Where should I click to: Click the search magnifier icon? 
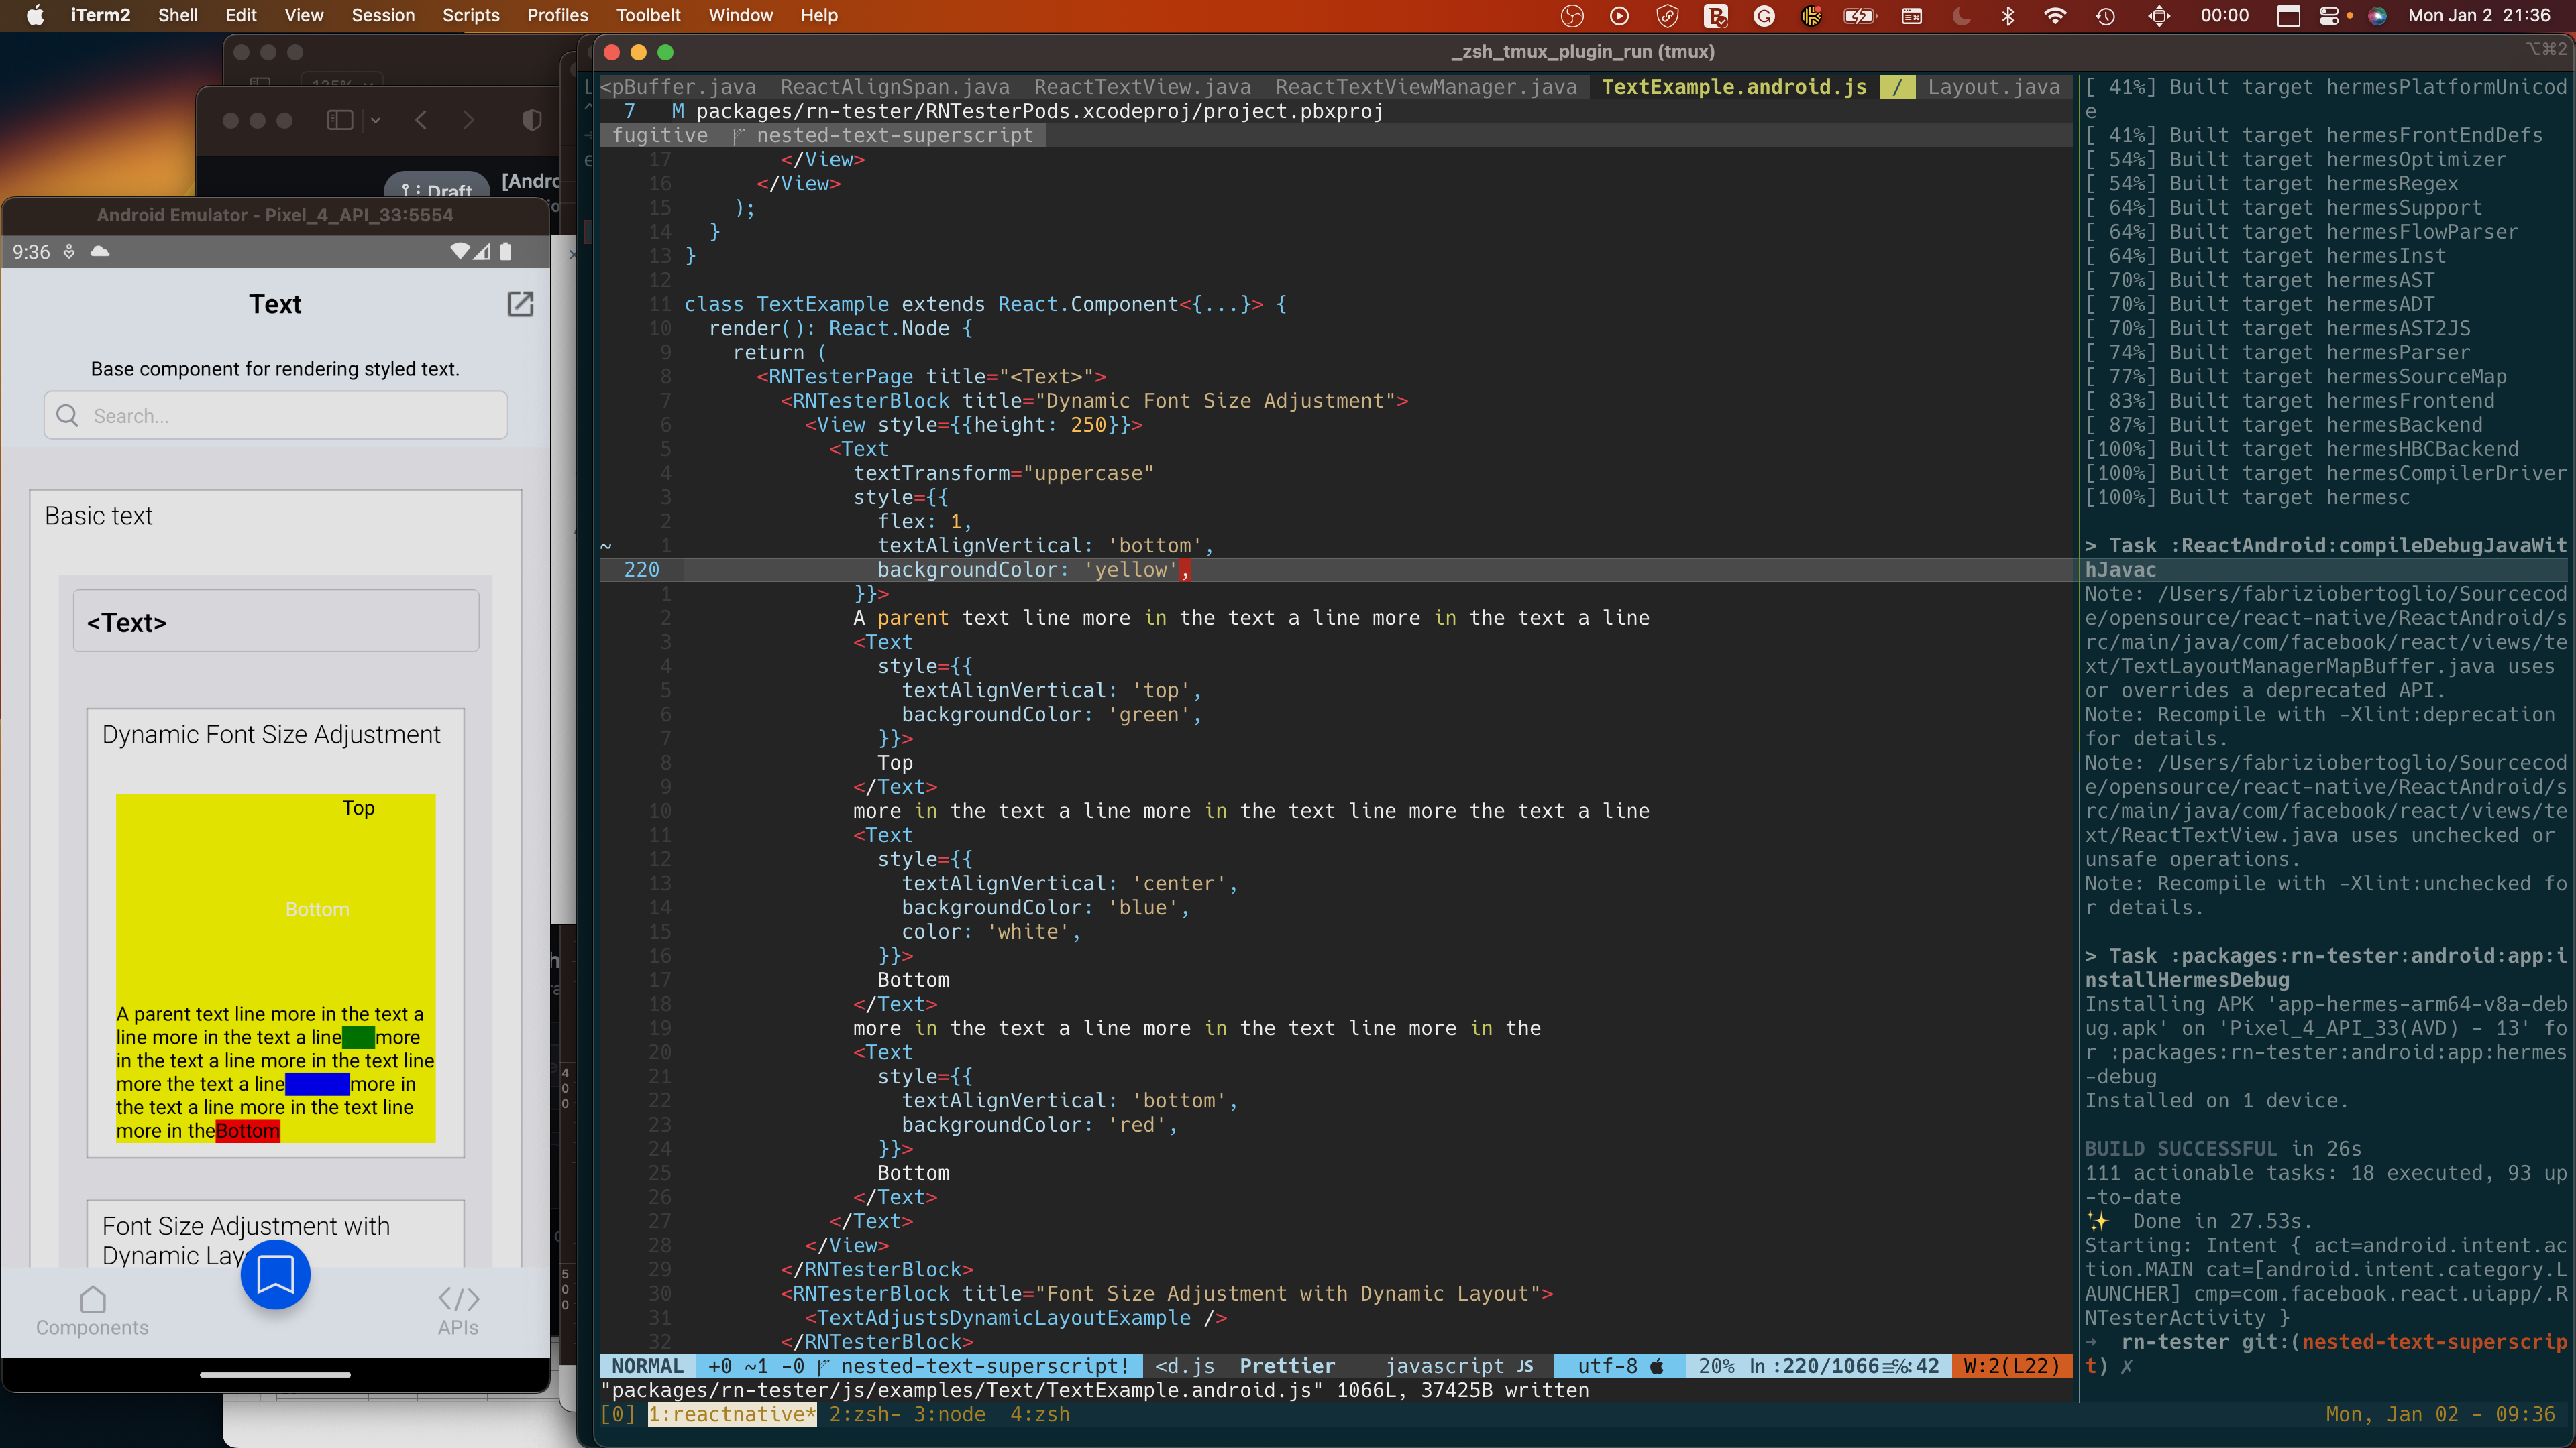pos(67,416)
